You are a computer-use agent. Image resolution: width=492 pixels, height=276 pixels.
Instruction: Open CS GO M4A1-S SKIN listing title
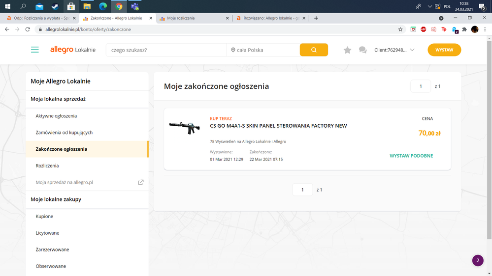tap(278, 126)
